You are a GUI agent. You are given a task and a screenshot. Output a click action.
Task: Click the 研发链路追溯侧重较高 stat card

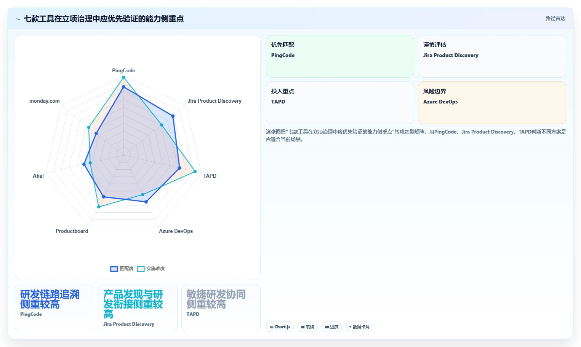point(54,308)
